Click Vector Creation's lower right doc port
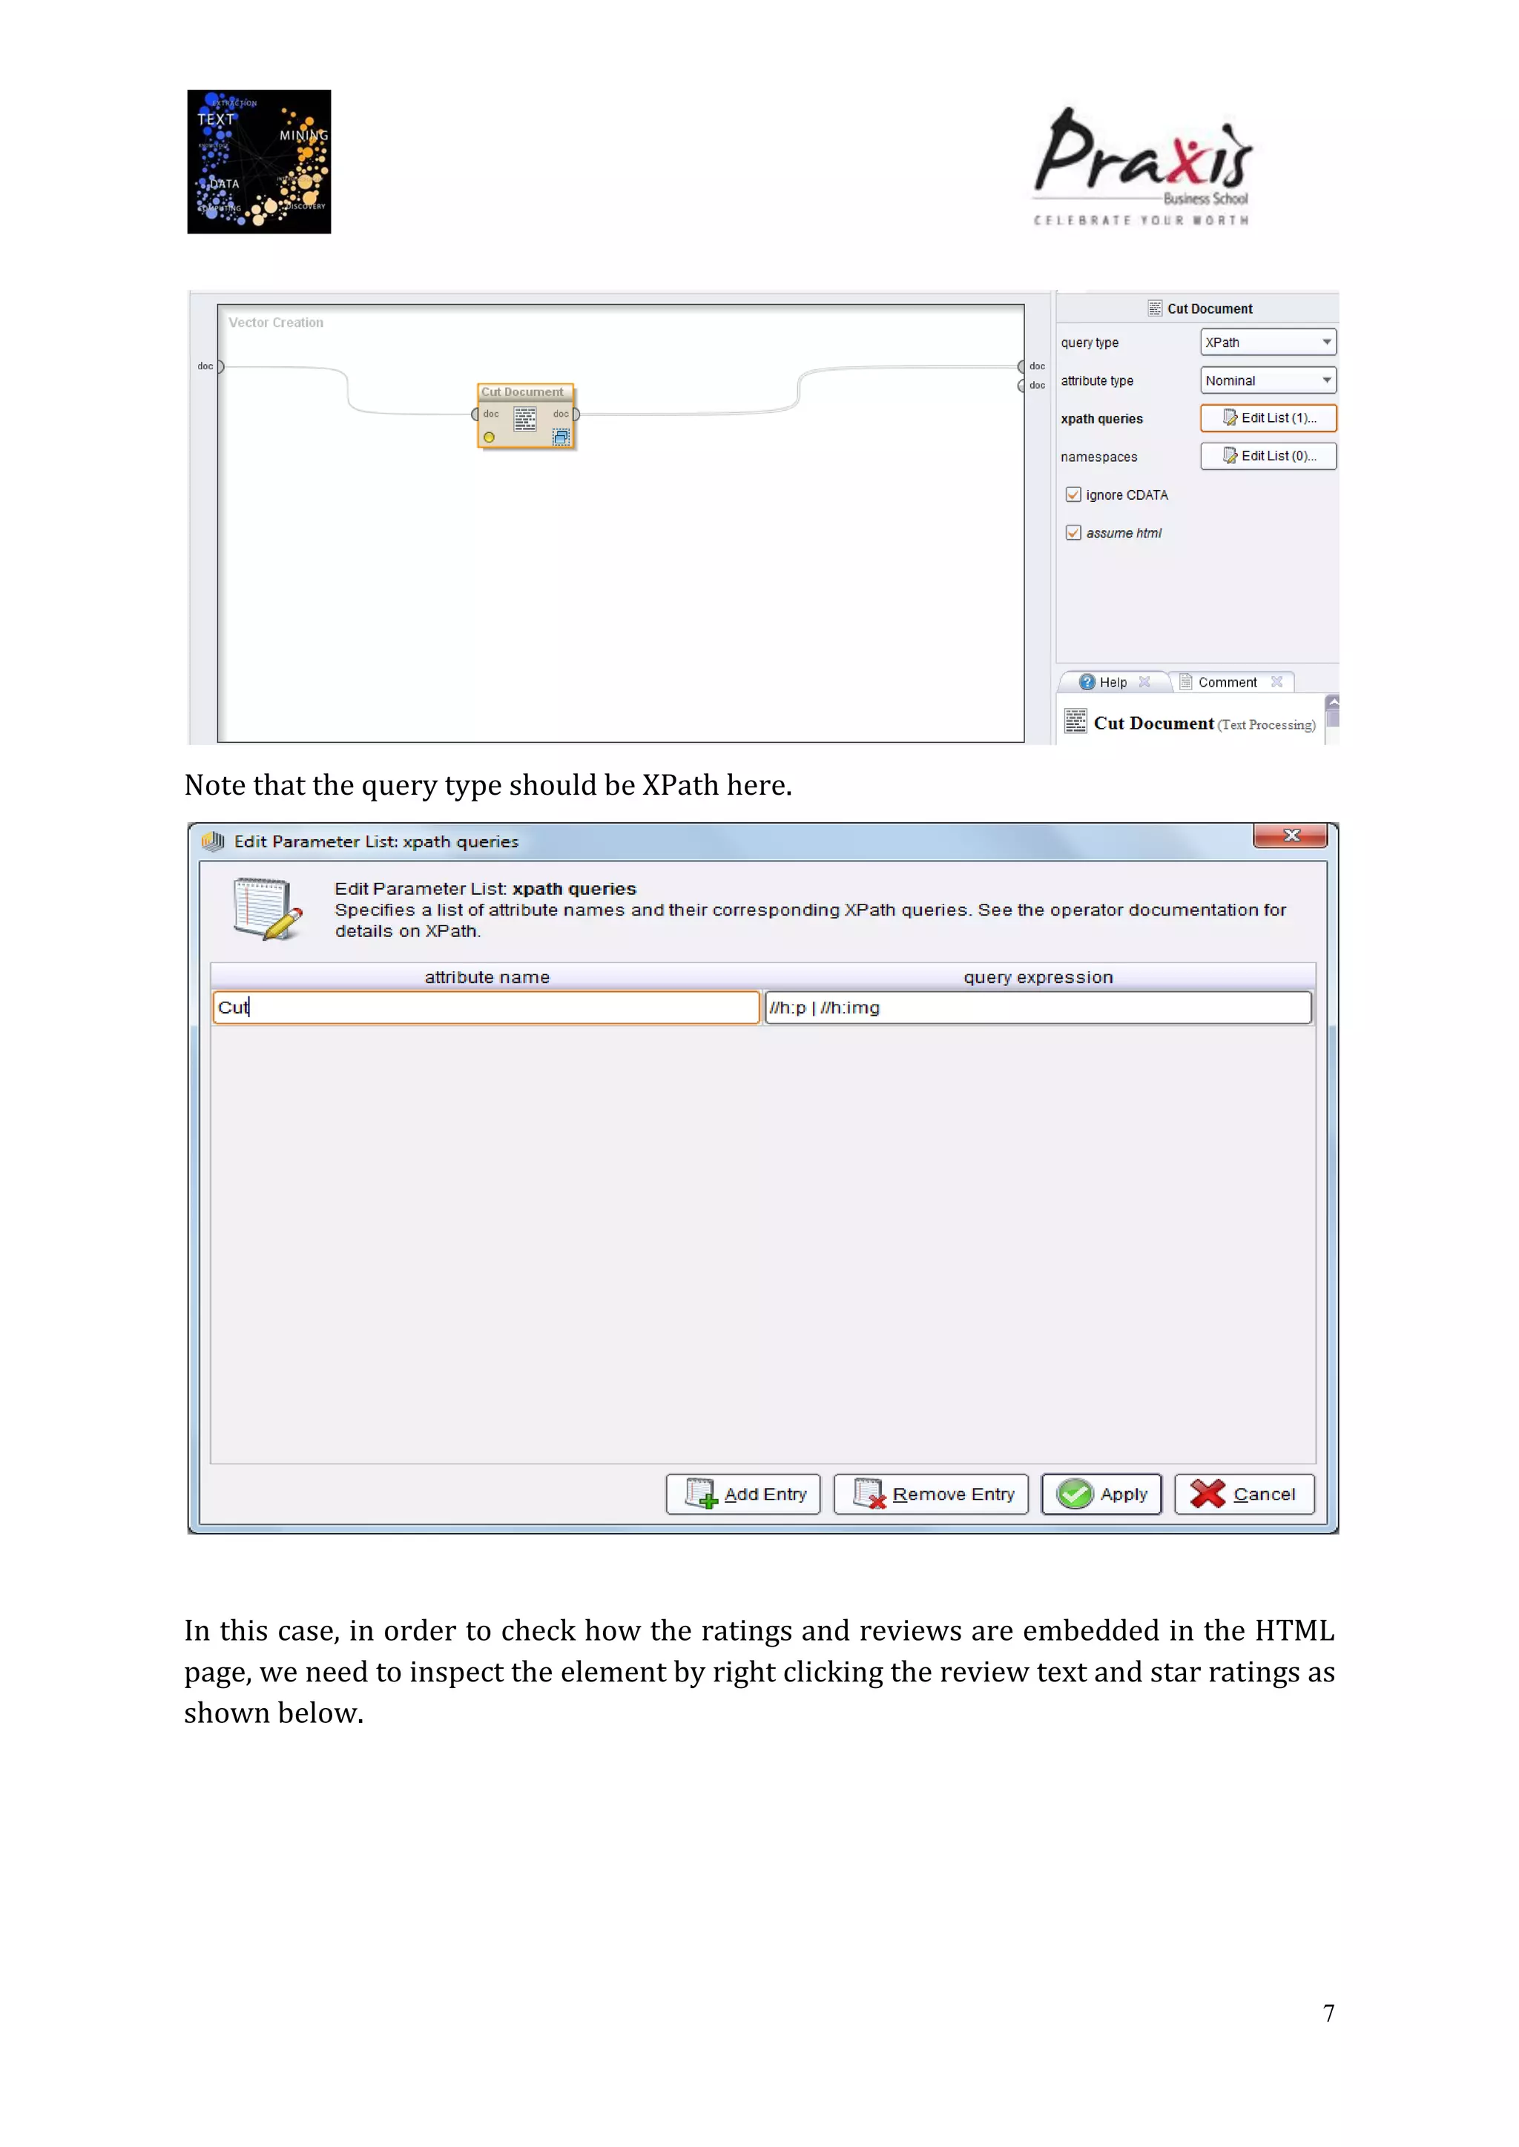1519x2147 pixels. [1021, 386]
